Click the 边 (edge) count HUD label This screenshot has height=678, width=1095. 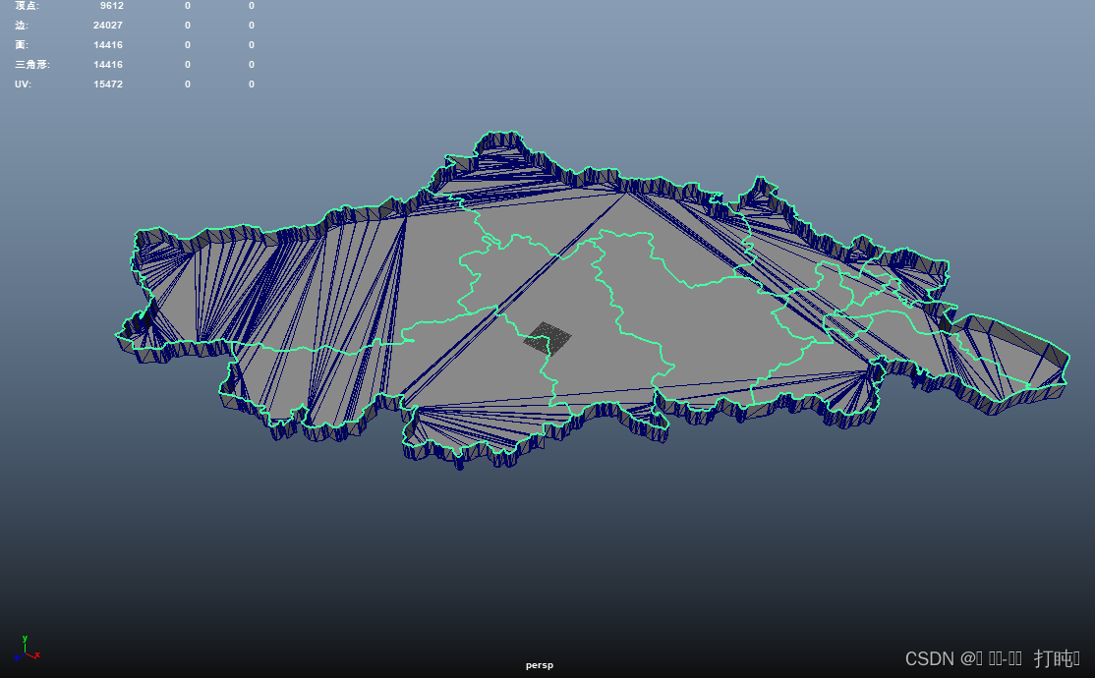[x=20, y=25]
